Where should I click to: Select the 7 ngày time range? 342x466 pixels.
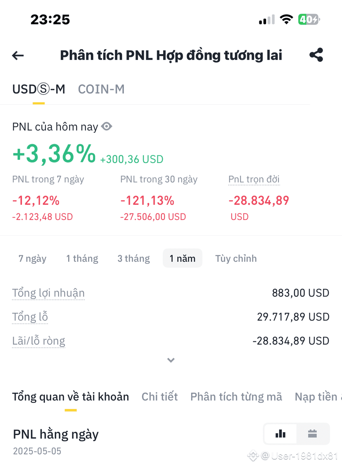32,258
